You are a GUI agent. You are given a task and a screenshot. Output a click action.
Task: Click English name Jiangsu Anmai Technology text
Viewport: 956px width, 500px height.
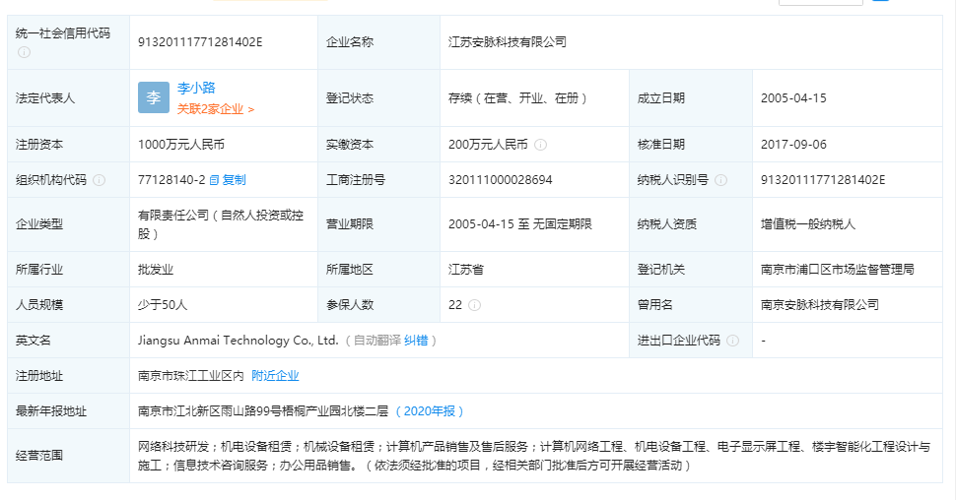pos(239,341)
